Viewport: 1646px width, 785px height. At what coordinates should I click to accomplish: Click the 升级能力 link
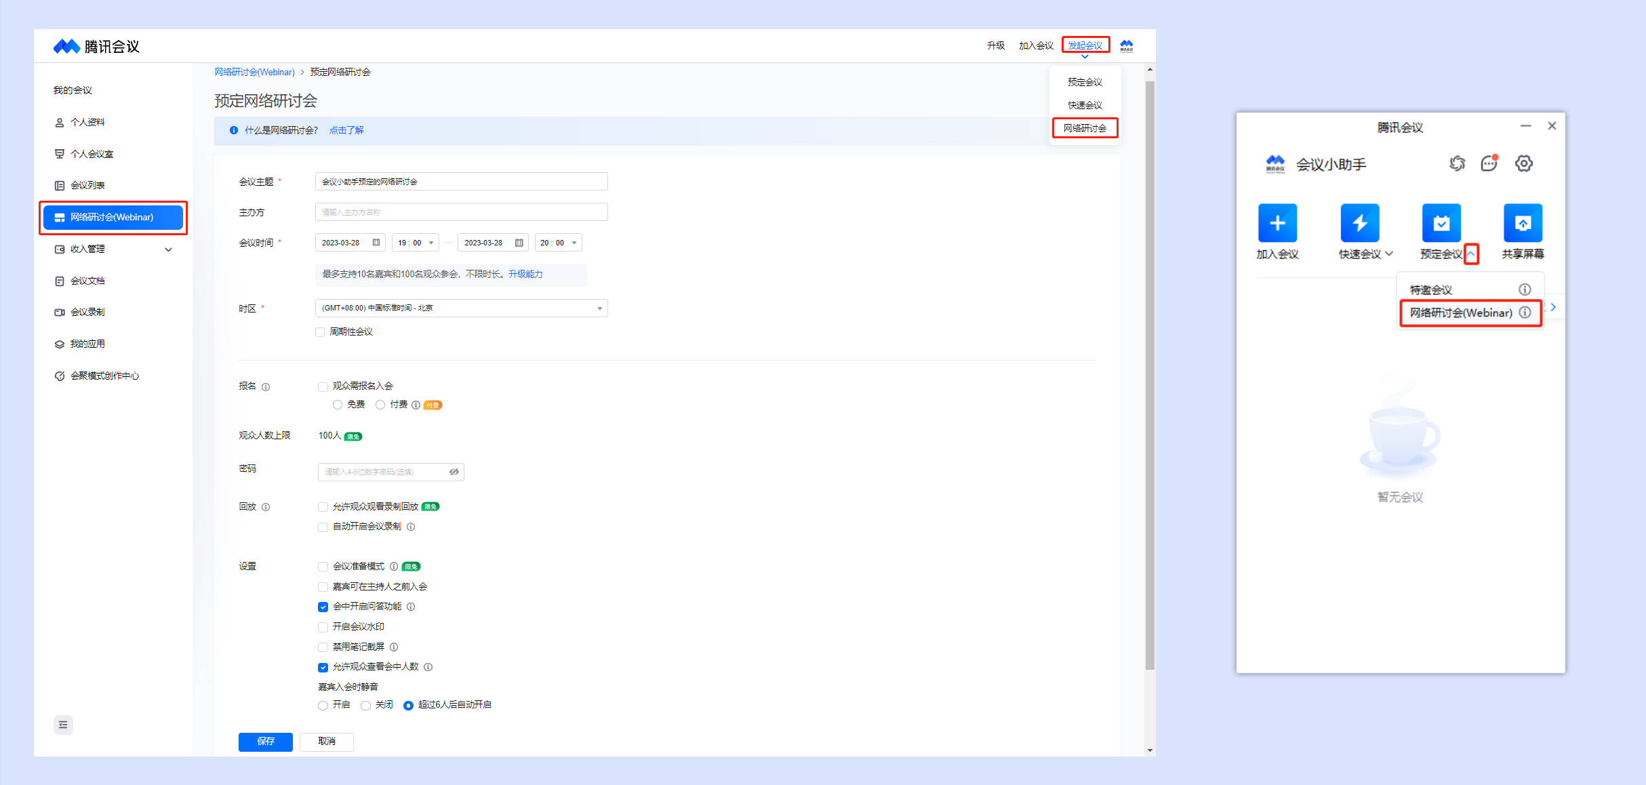(525, 274)
